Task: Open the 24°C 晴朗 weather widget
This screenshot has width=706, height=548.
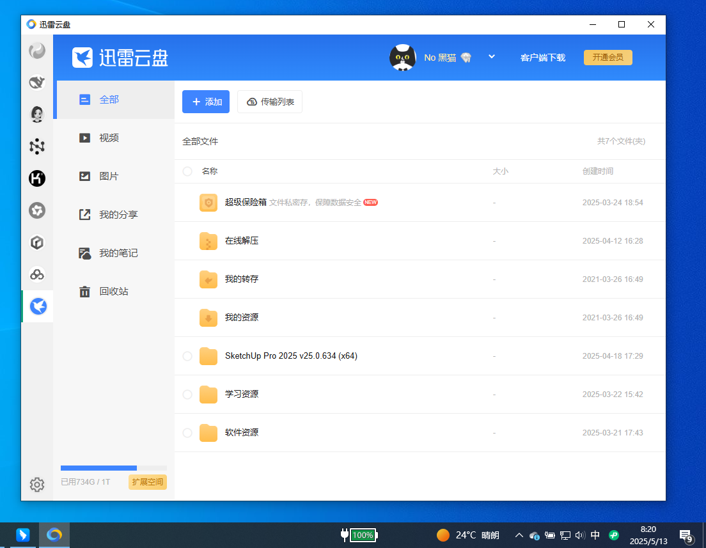Action: coord(468,535)
